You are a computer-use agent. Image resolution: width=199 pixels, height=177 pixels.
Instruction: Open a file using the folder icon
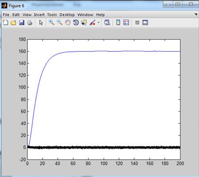tap(14, 23)
